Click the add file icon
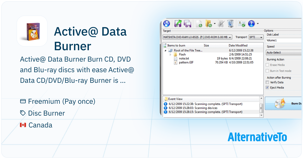303x159 pixels. click(199, 24)
